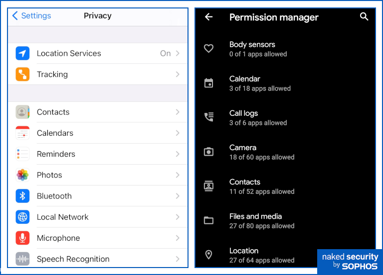Expand the Contacts row chevron

pos(178,112)
